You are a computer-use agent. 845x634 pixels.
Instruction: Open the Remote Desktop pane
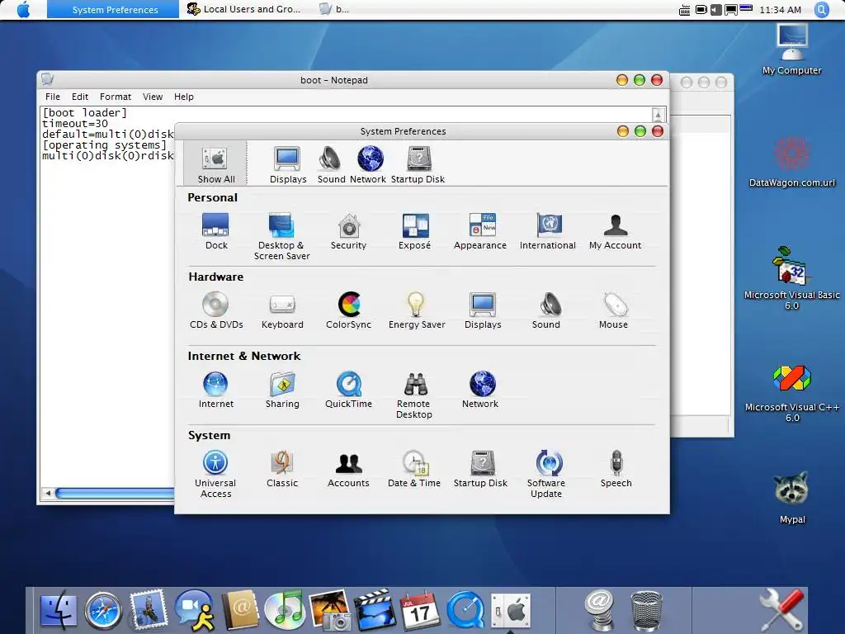pyautogui.click(x=414, y=395)
